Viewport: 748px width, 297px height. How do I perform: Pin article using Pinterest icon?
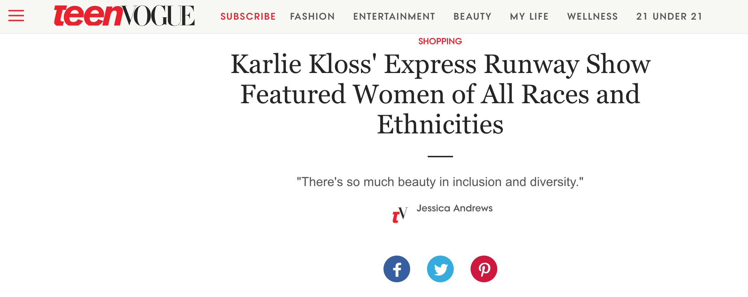click(484, 269)
